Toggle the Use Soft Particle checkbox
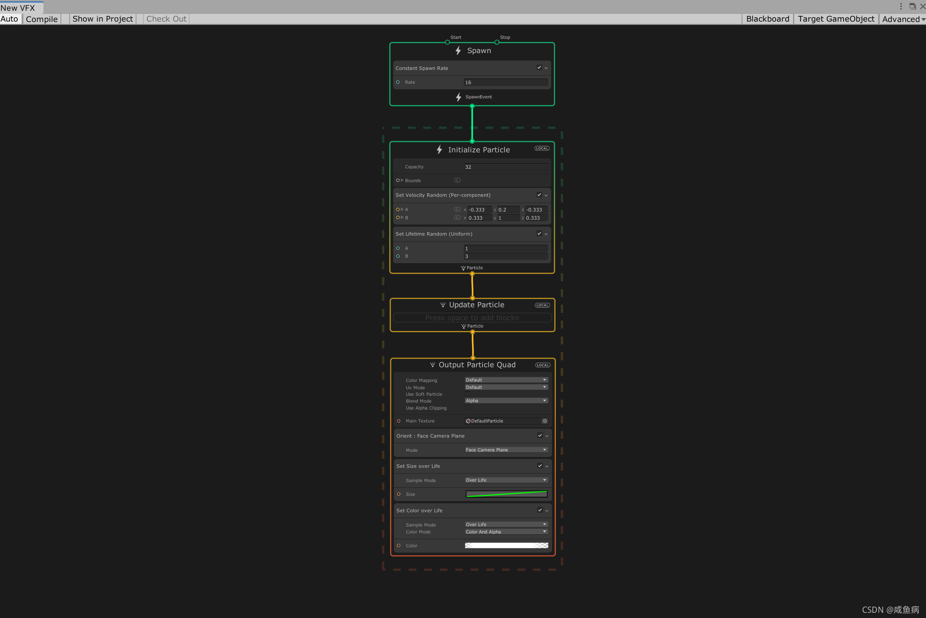 pos(468,394)
